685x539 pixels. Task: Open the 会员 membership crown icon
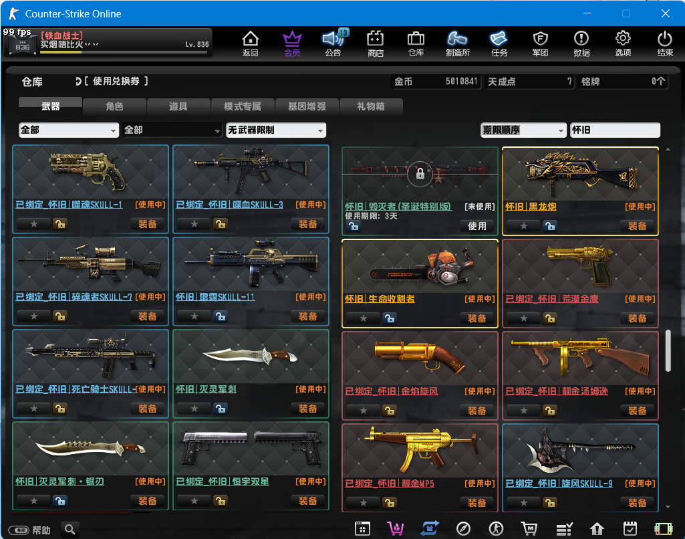point(292,43)
